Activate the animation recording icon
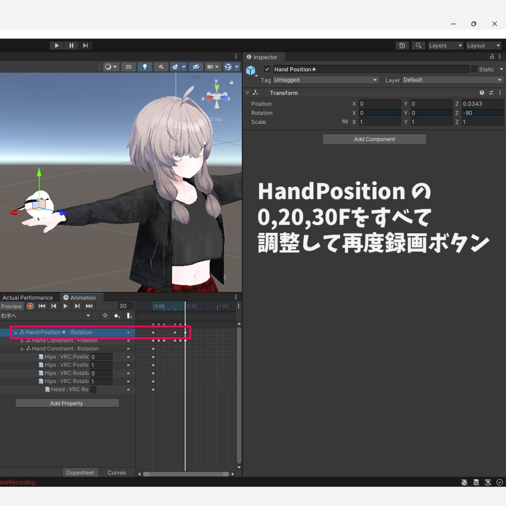The image size is (506, 506). [30, 306]
